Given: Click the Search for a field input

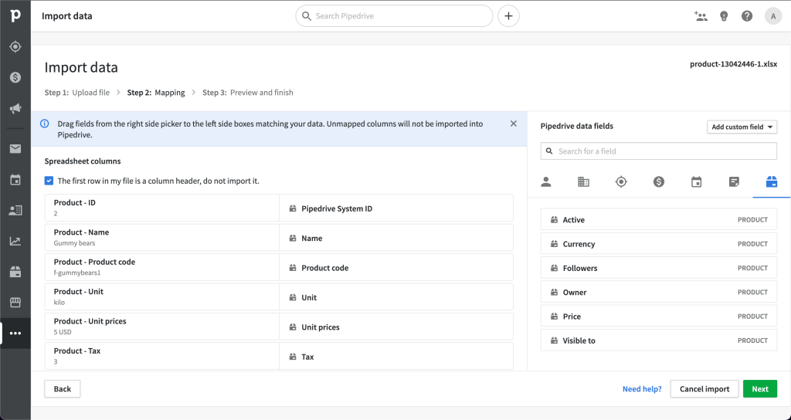Looking at the screenshot, I should coord(659,151).
